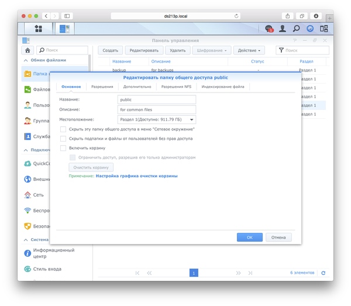Check hide subfolders from users without access
Screen dimensions: 351x306
[63, 139]
